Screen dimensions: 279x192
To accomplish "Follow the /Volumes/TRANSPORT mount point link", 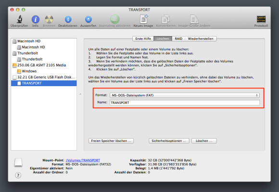I will [x=83, y=160].
